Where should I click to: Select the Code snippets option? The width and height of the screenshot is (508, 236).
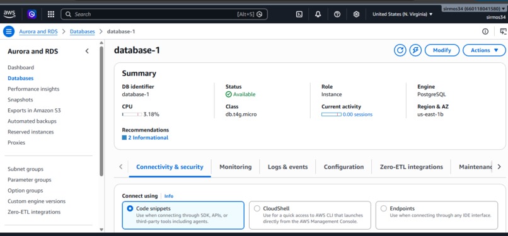coord(183,215)
